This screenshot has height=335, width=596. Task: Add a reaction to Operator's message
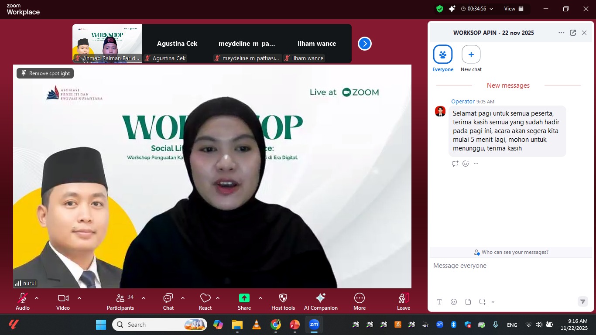pyautogui.click(x=466, y=164)
